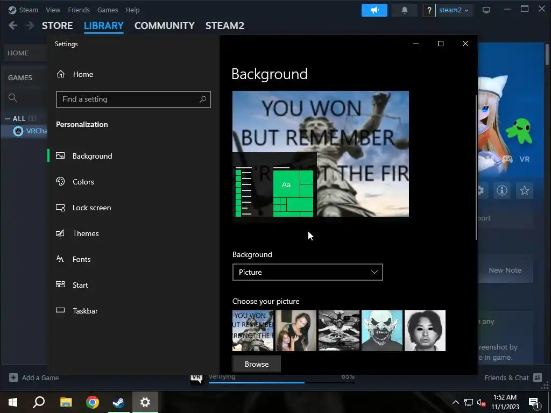The width and height of the screenshot is (551, 413).
Task: Switch to the COMMUNITY tab
Action: 165,26
